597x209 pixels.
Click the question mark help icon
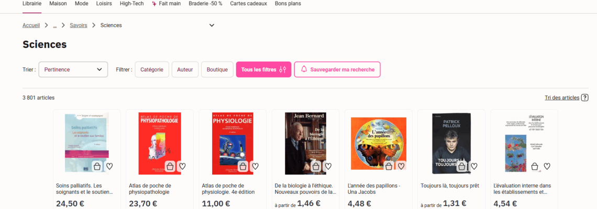click(585, 98)
